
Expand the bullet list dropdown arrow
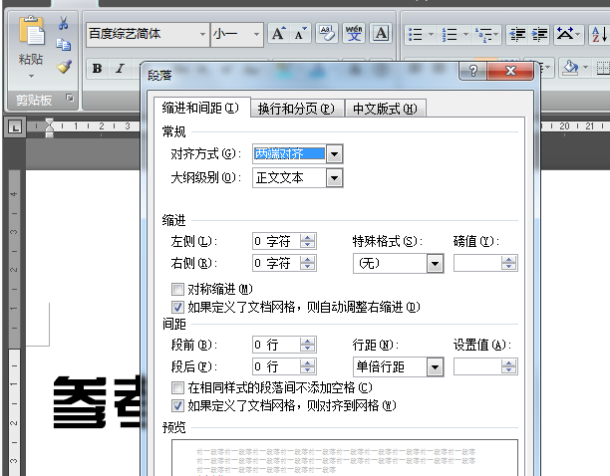coord(431,34)
